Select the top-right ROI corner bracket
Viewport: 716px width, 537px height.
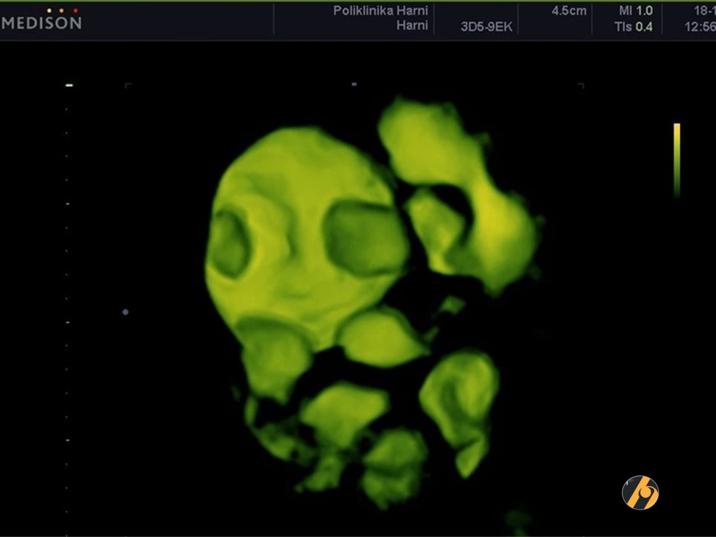[x=581, y=86]
